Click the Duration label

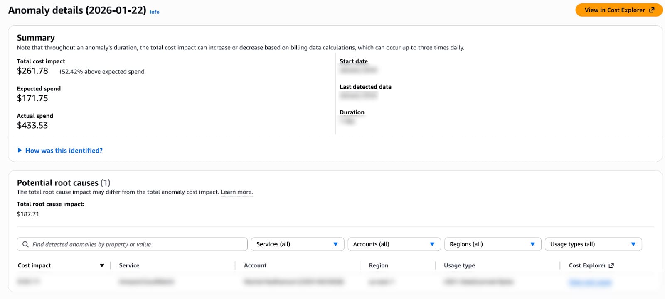[x=352, y=112]
